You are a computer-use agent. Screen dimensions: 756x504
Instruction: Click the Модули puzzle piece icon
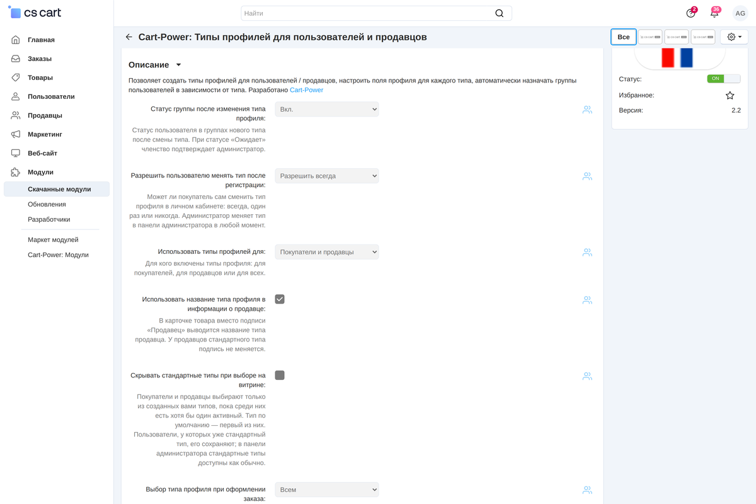16,172
